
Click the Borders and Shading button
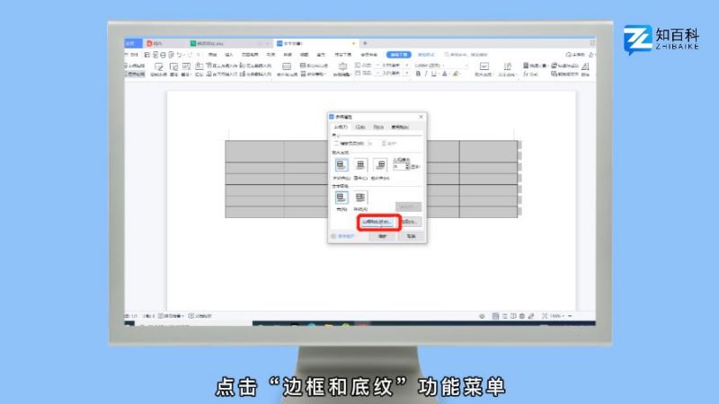coord(378,222)
